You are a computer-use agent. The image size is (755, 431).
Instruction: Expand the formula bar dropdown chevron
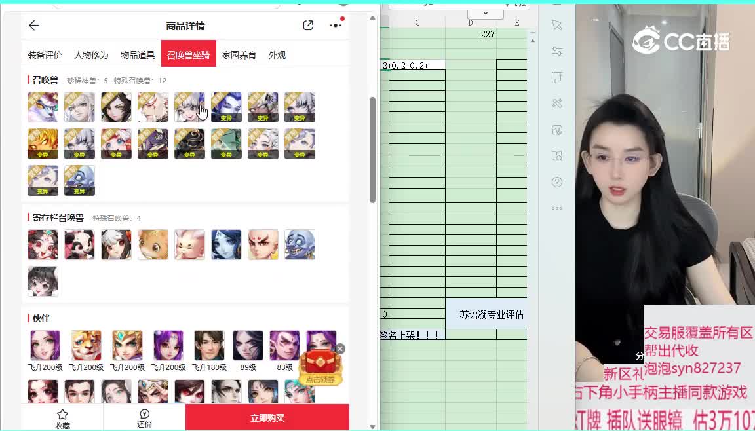point(486,14)
